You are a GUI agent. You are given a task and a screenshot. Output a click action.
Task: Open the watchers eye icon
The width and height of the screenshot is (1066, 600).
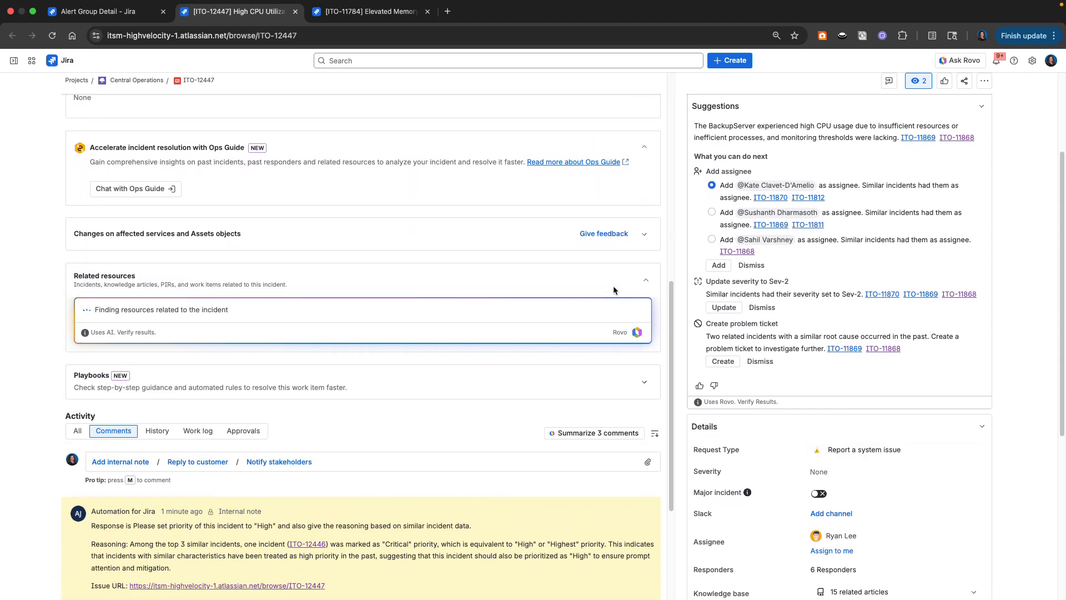pyautogui.click(x=918, y=81)
